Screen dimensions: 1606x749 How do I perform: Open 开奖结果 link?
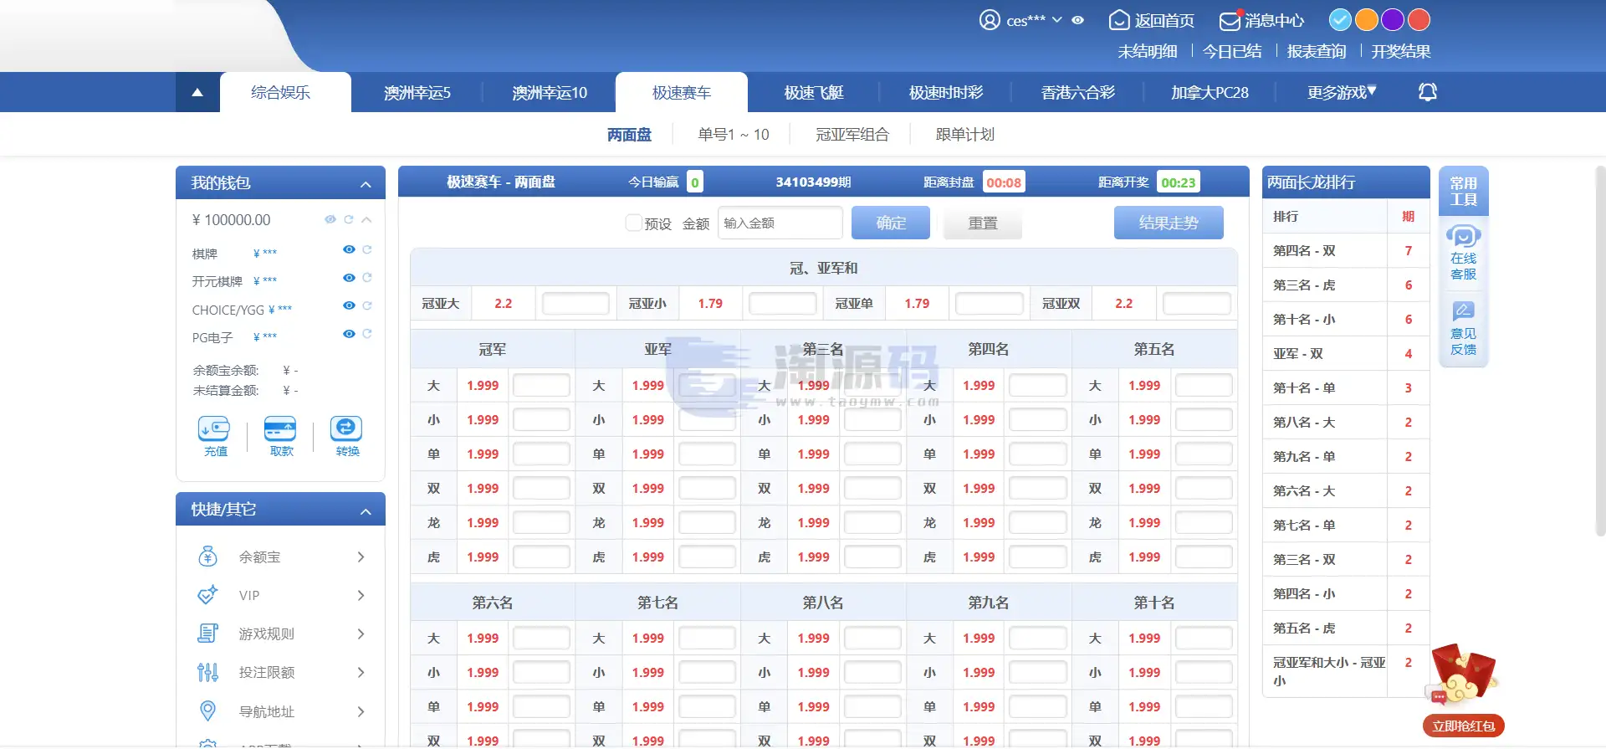(x=1401, y=52)
